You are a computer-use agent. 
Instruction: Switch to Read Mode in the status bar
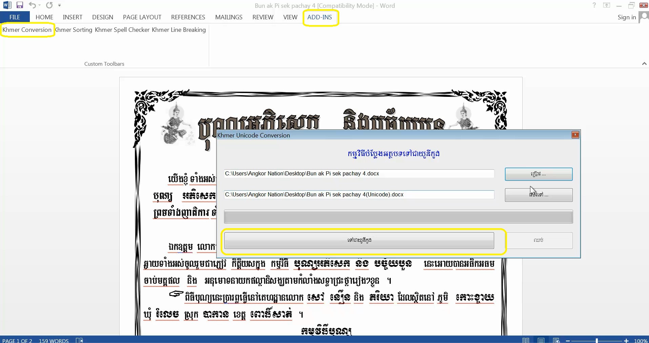coord(526,340)
